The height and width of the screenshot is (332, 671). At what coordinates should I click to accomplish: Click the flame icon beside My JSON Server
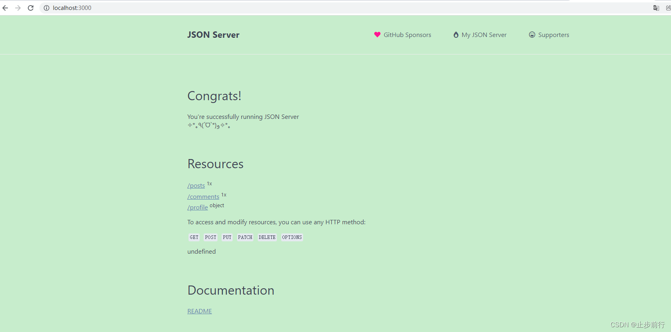[456, 35]
